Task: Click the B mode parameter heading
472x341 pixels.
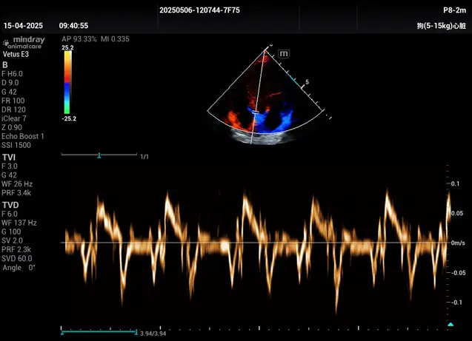Action: (x=5, y=64)
